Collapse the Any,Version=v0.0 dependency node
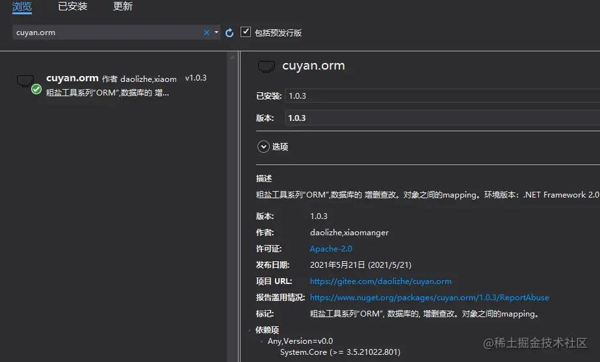The width and height of the screenshot is (600, 362). point(262,341)
